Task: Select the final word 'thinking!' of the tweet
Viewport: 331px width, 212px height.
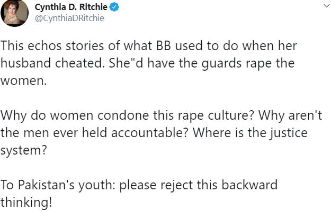Action: (26, 203)
